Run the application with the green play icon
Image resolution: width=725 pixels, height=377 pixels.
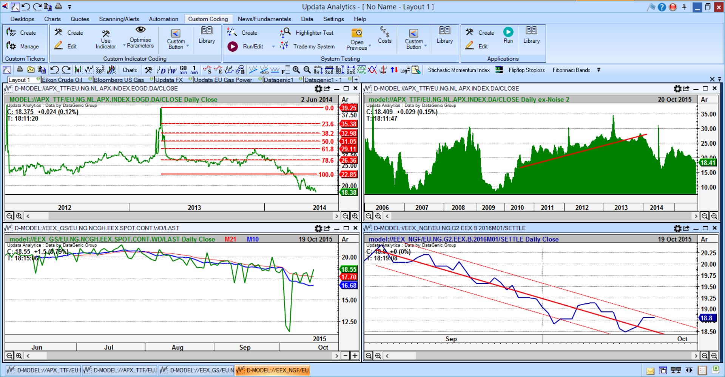point(508,32)
